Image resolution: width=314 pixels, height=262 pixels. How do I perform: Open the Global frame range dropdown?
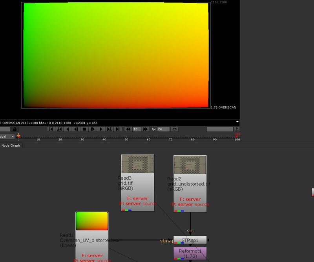[7, 136]
